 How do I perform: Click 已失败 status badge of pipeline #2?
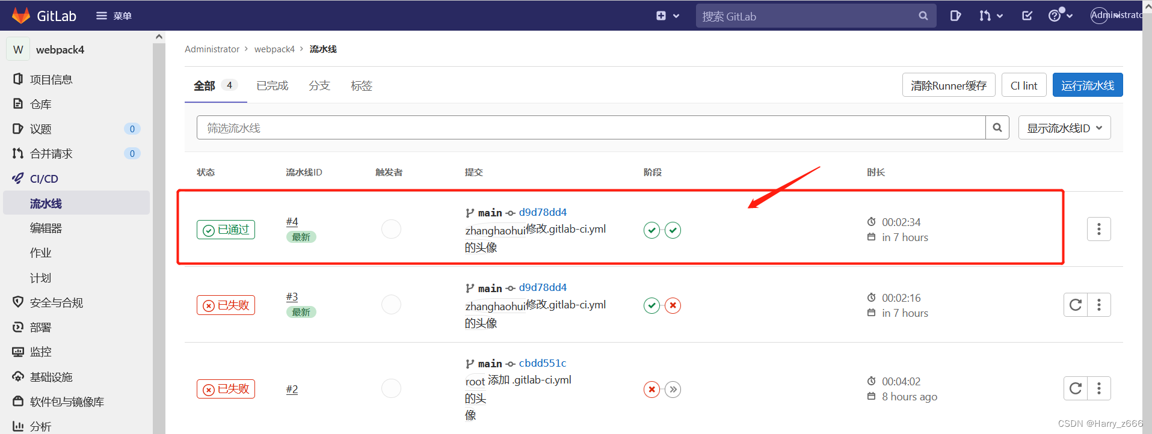click(226, 389)
